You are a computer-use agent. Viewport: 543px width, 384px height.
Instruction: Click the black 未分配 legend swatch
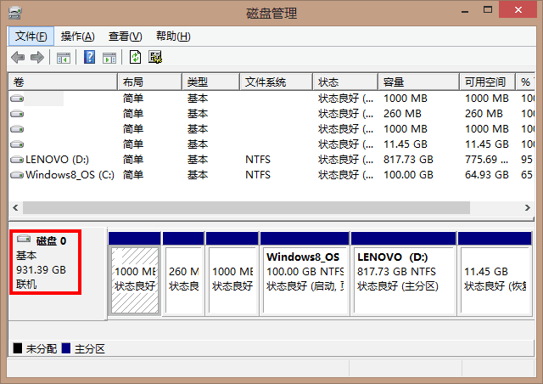[x=17, y=349]
